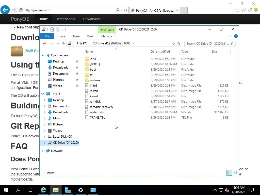Collapse the This PC tree node

click(43, 94)
